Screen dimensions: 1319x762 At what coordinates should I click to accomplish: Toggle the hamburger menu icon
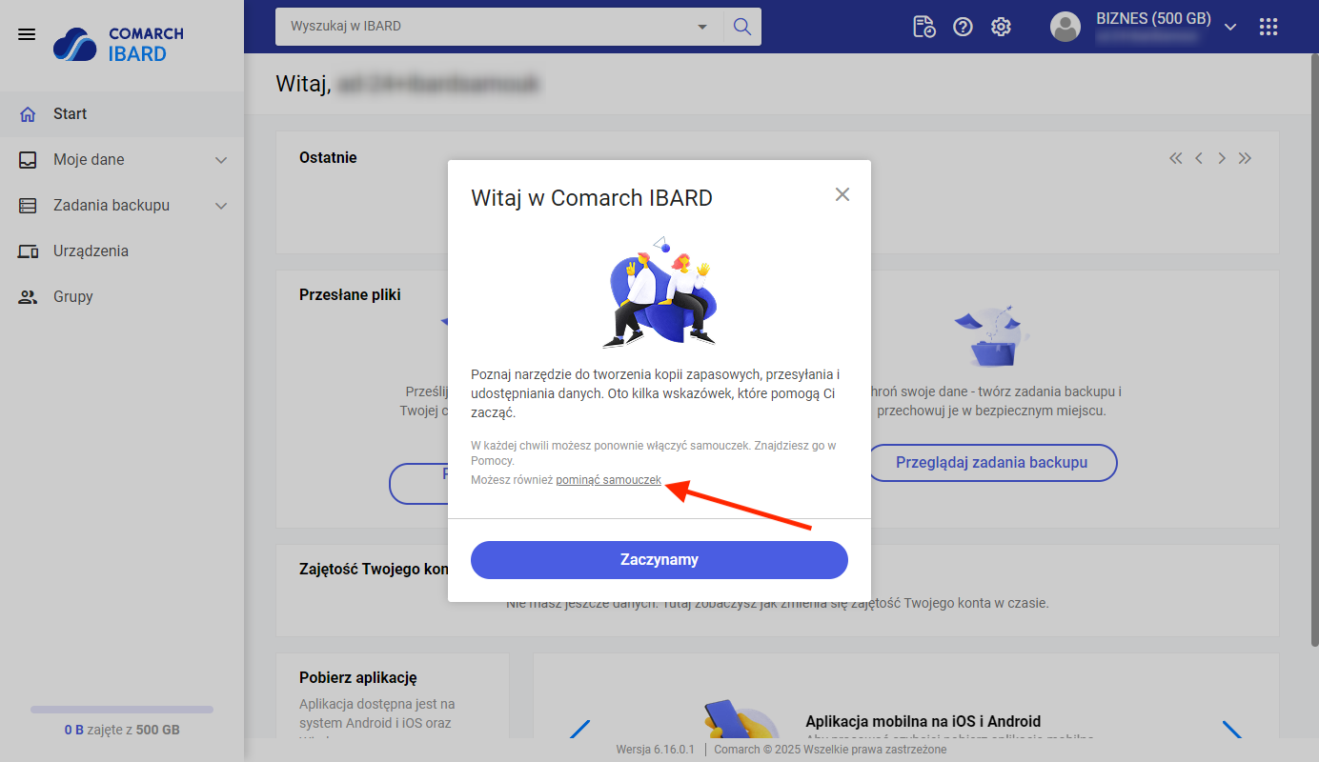tap(27, 34)
